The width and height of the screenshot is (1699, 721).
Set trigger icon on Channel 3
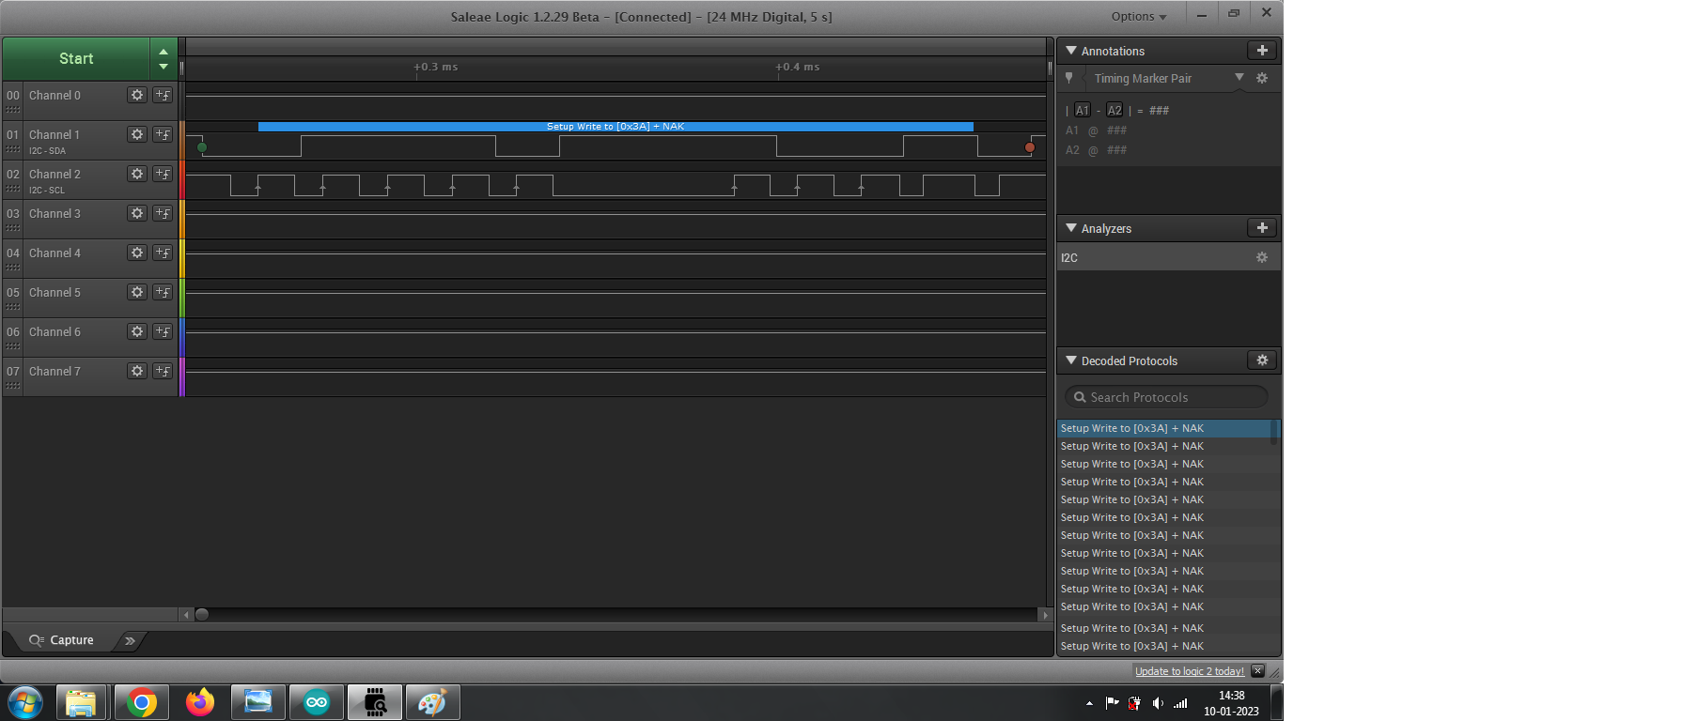tap(163, 213)
